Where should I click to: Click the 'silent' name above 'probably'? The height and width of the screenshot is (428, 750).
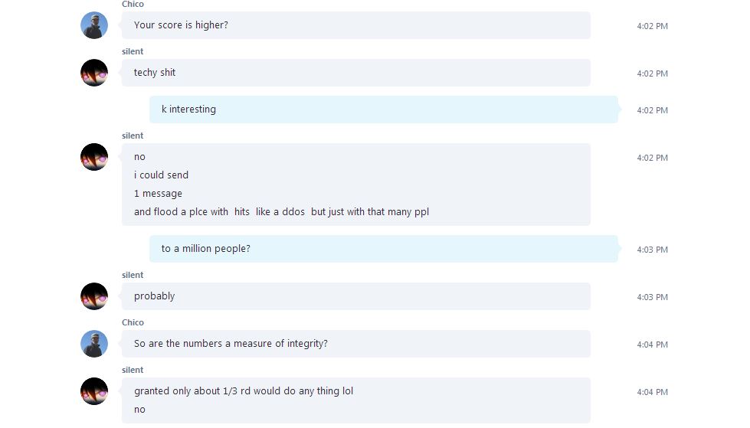[x=133, y=275]
